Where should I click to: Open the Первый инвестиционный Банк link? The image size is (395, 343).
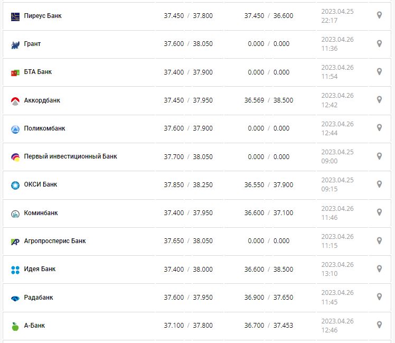[71, 156]
